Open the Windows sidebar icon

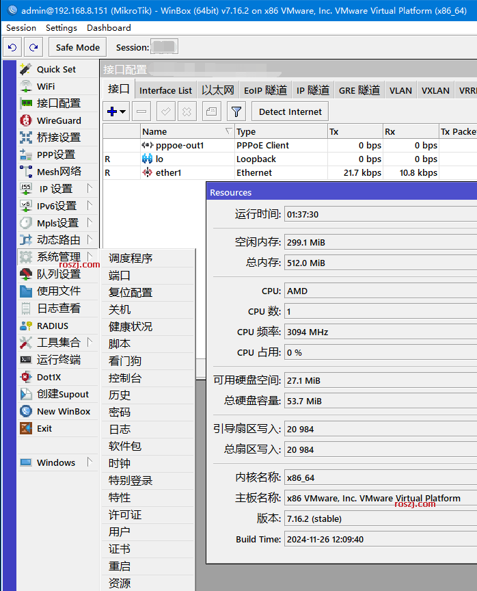click(25, 462)
